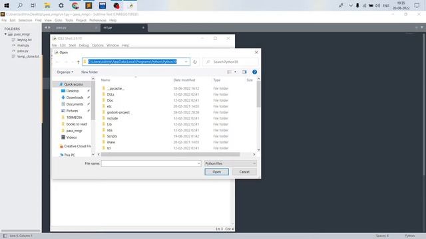Toggle the preview pane icon

[244, 72]
